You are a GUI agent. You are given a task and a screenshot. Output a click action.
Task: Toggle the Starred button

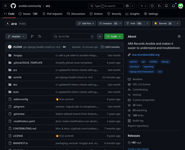[x=163, y=24]
